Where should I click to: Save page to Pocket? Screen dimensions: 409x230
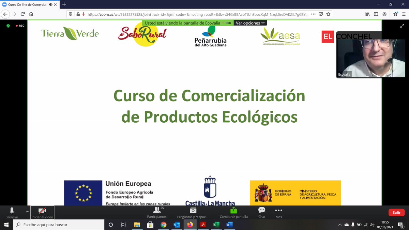click(321, 14)
